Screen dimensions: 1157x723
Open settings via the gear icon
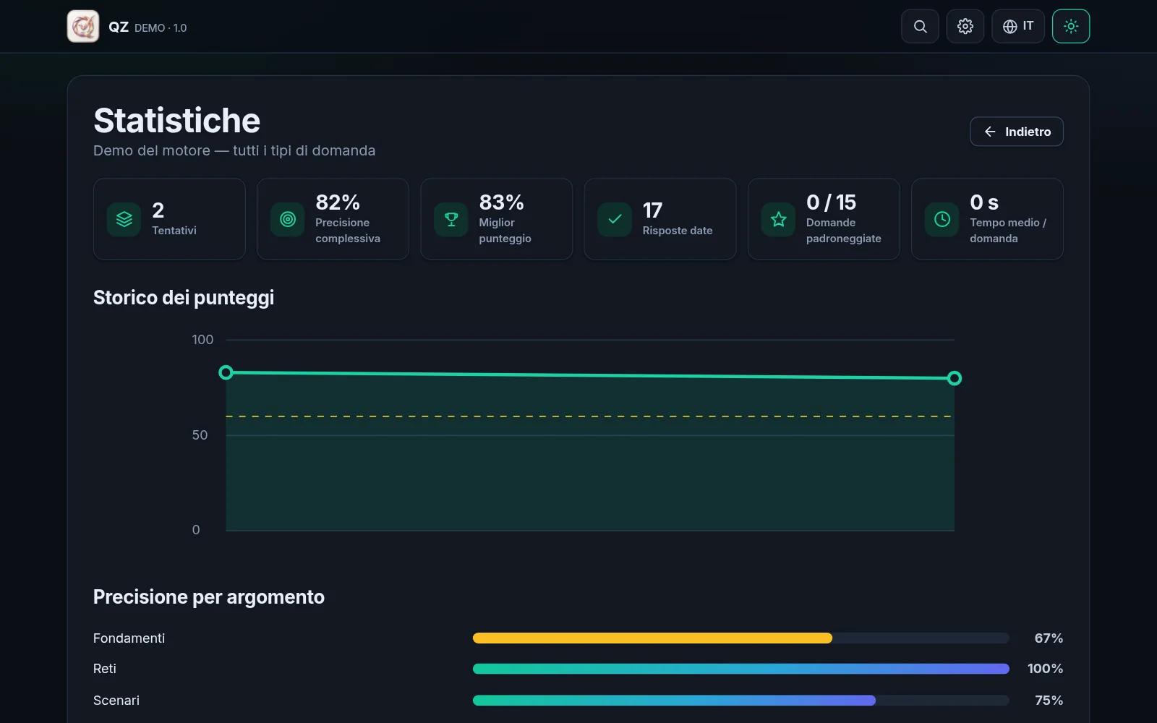click(x=965, y=27)
